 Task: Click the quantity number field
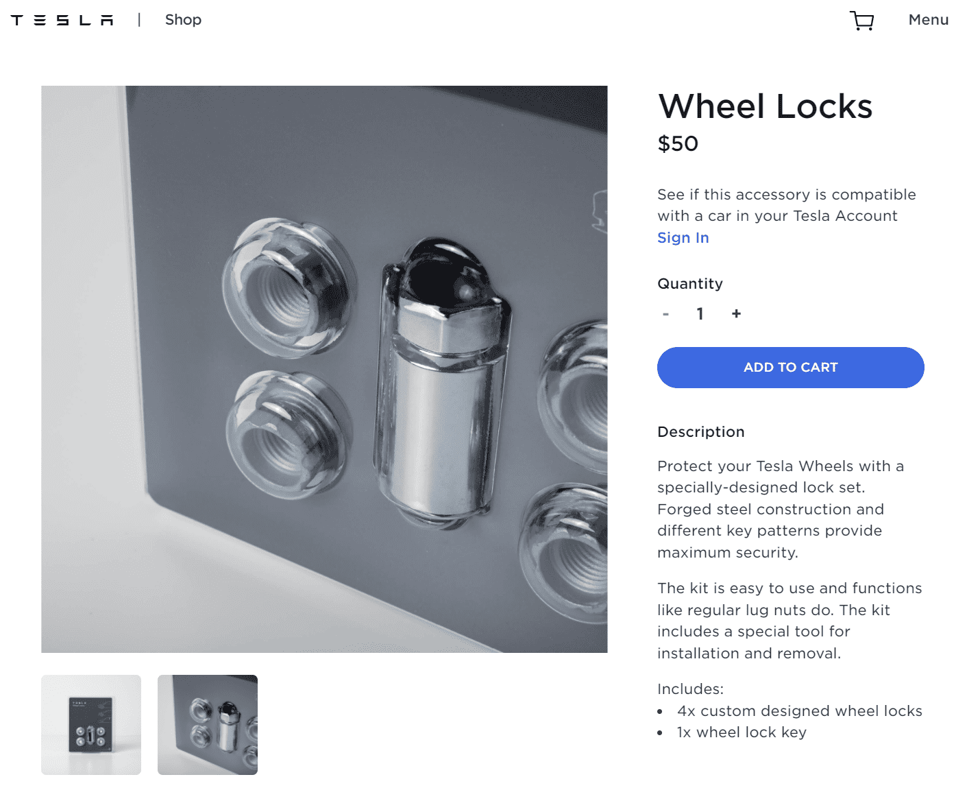pos(700,313)
